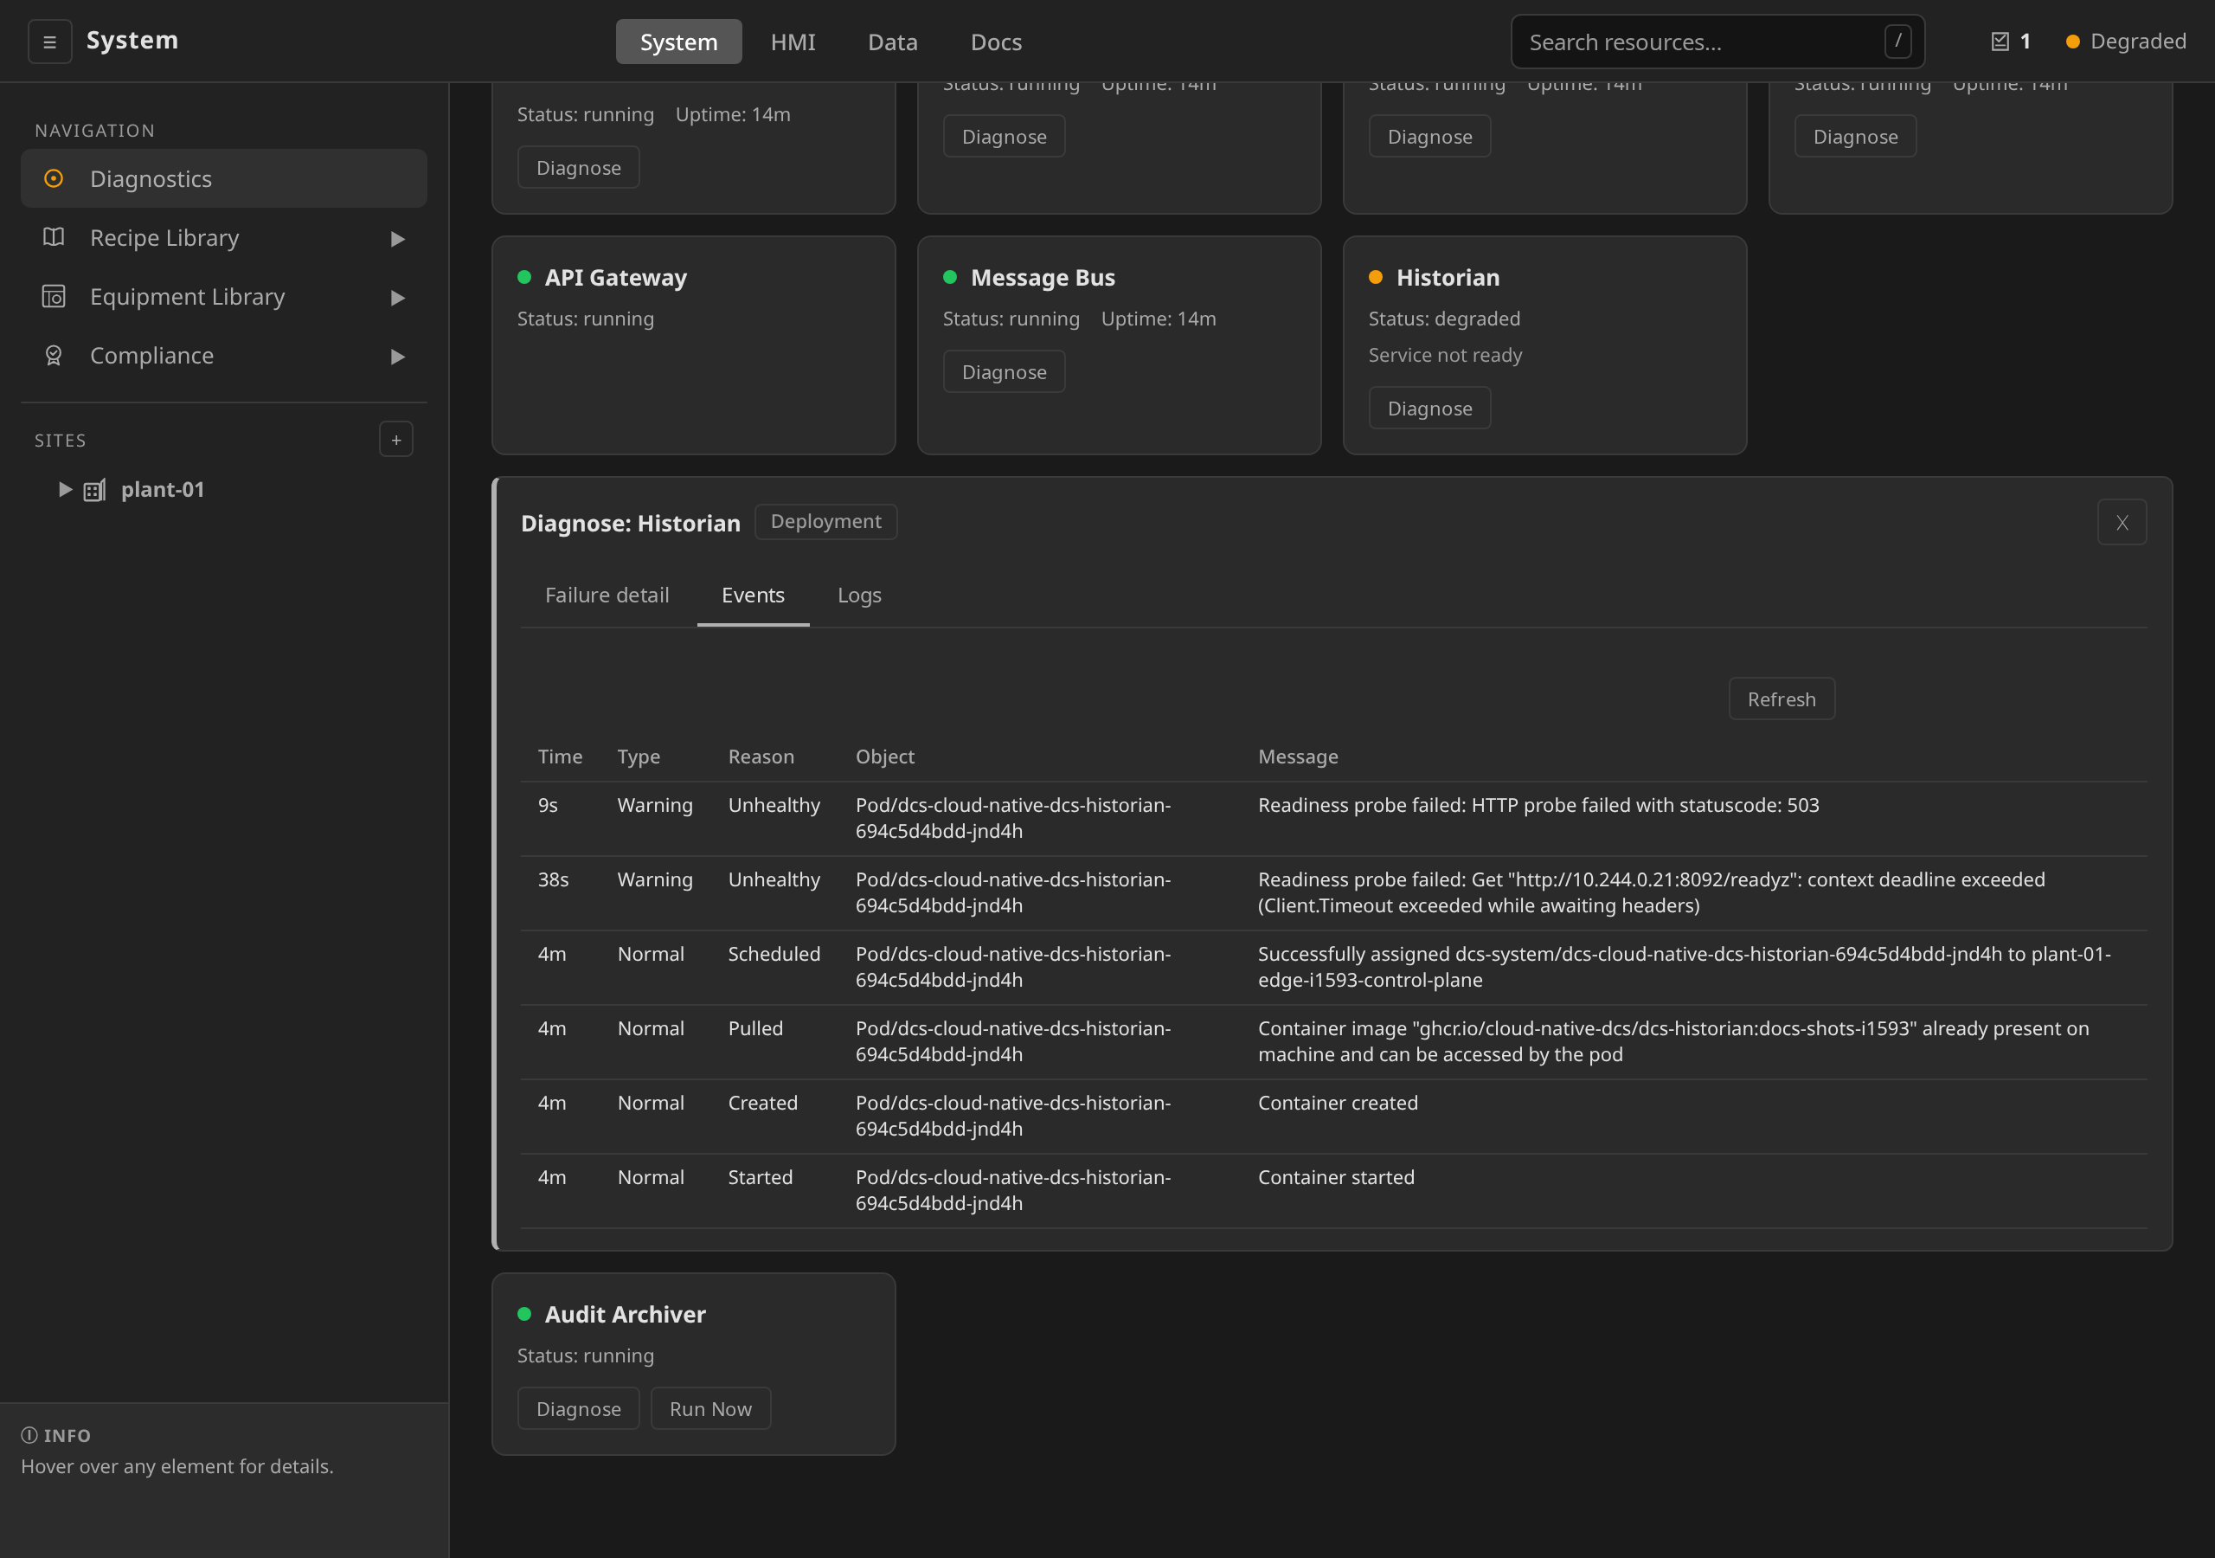The height and width of the screenshot is (1558, 2215).
Task: Focus the Search resources field
Action: (x=1717, y=42)
